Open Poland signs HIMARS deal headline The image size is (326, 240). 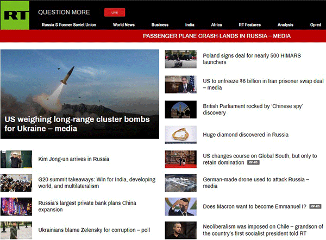(252, 59)
